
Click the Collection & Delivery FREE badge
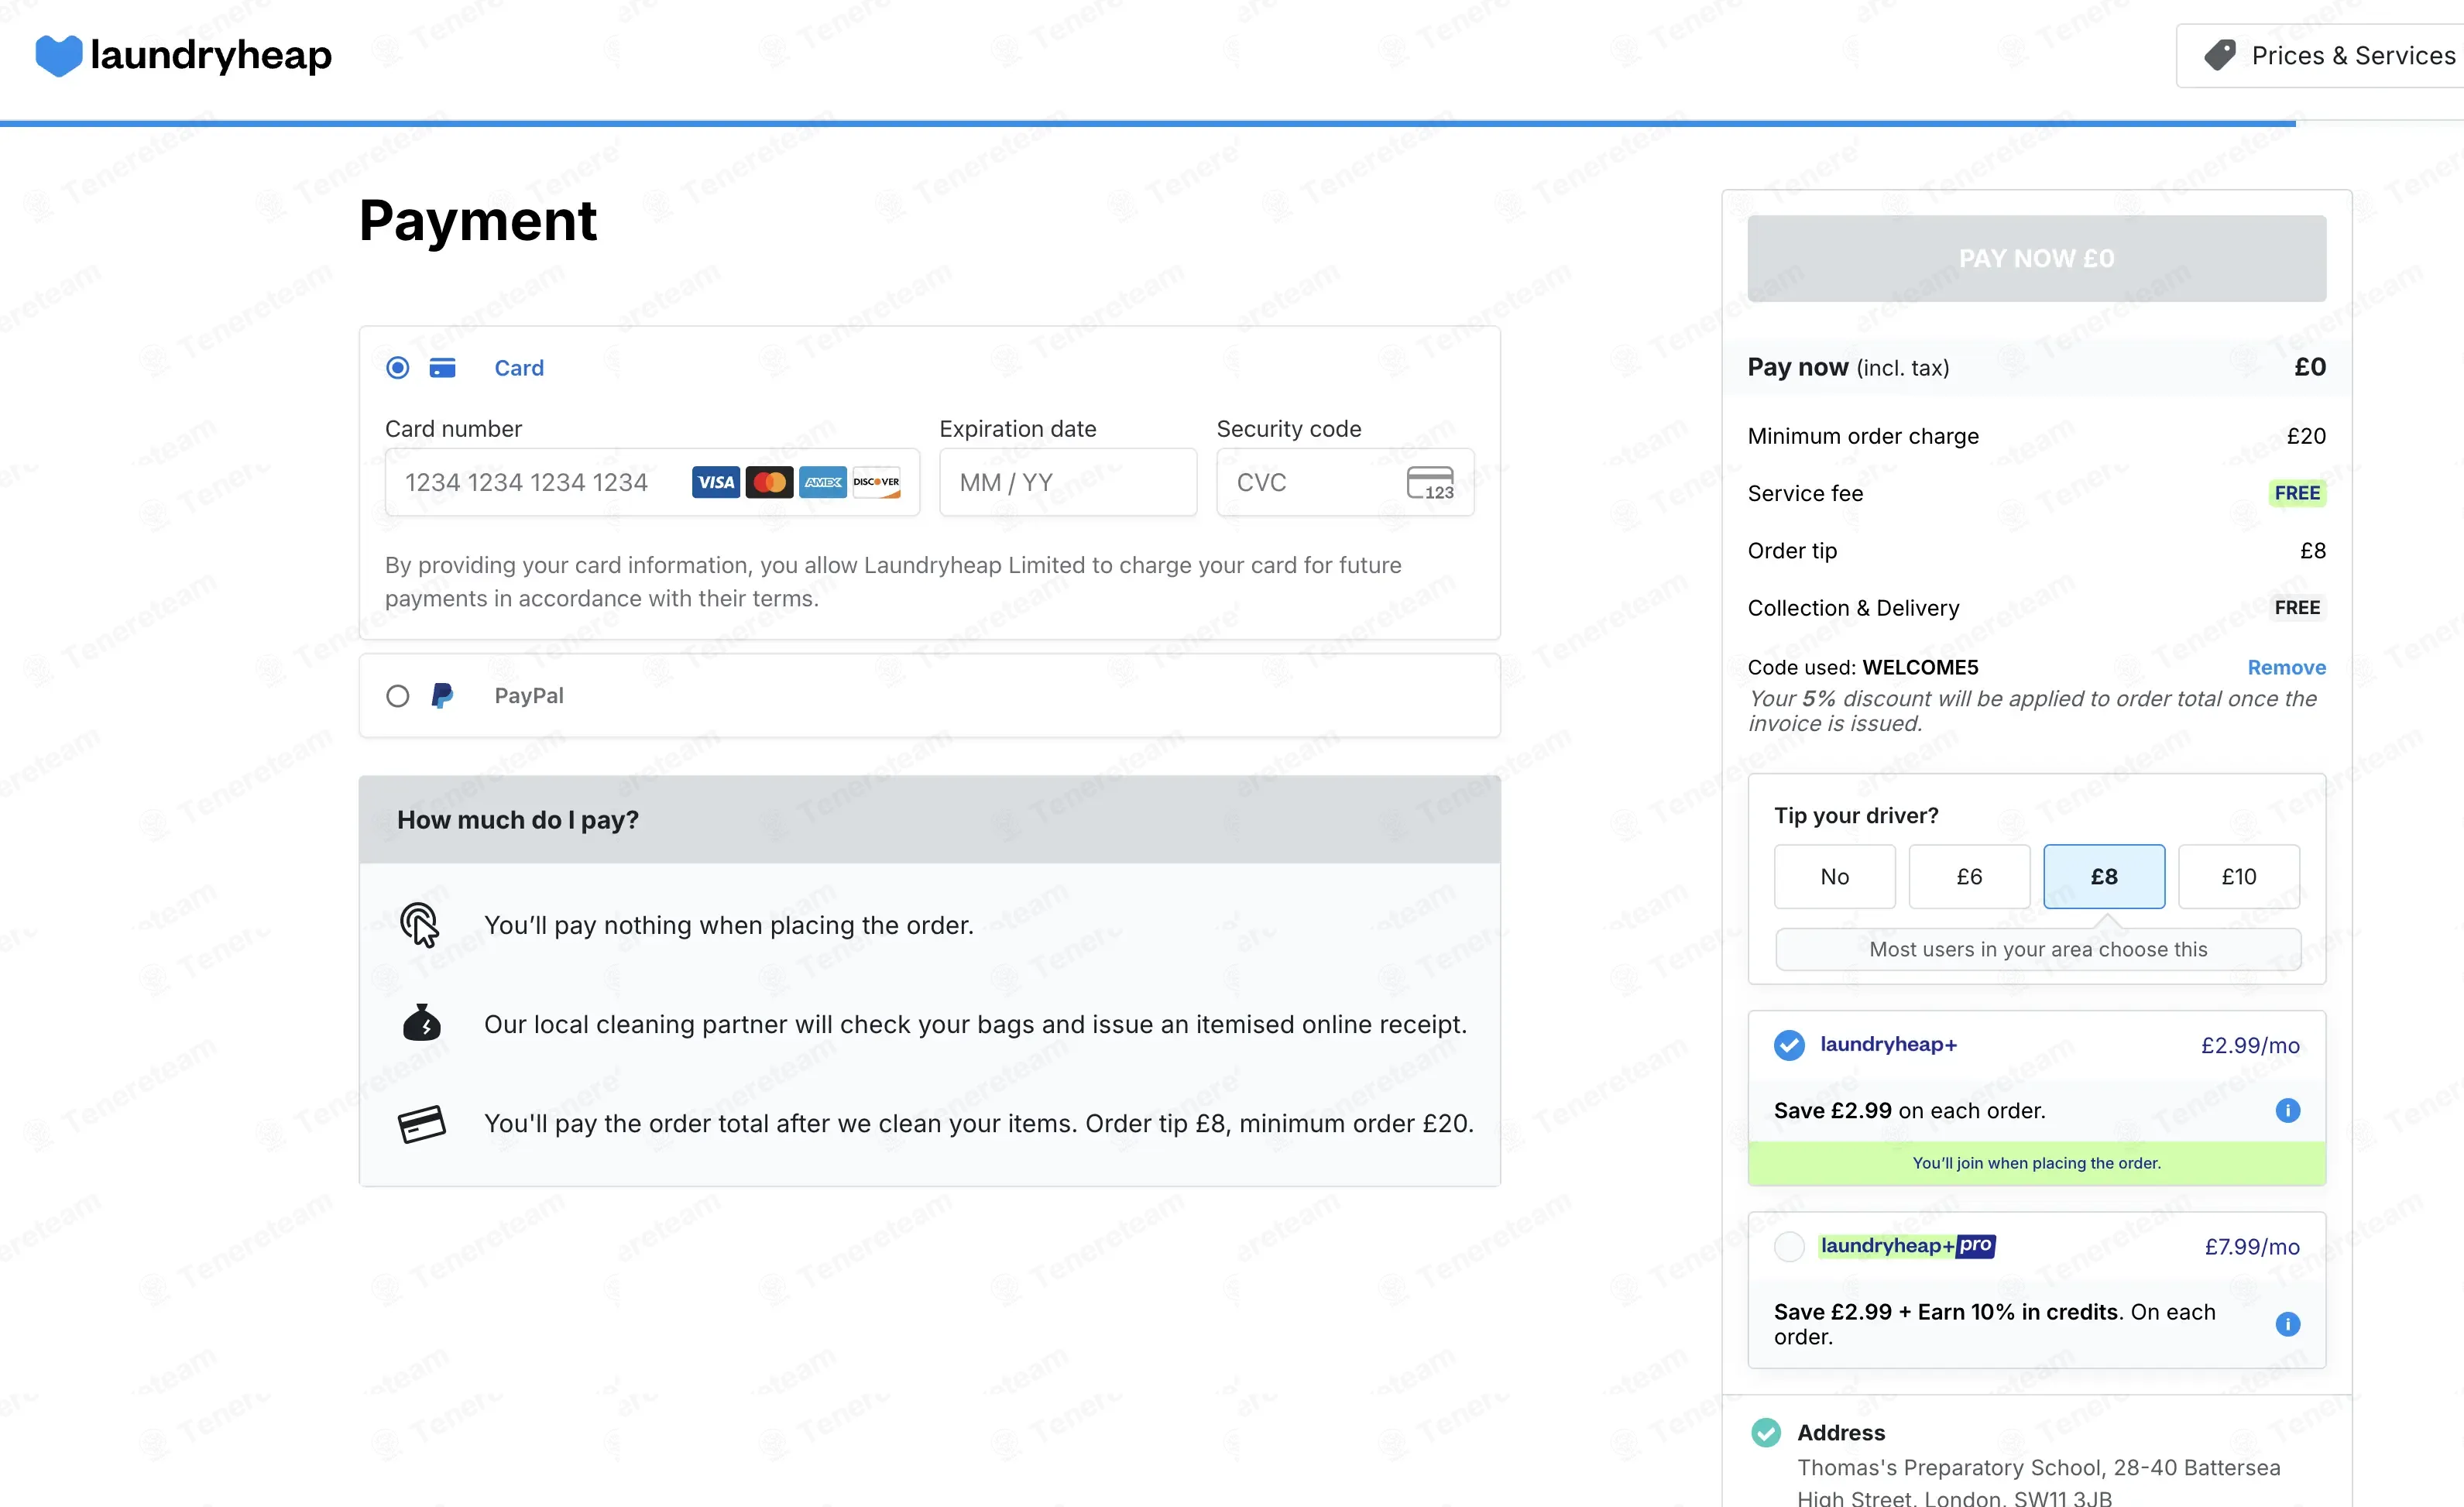[x=2297, y=608]
